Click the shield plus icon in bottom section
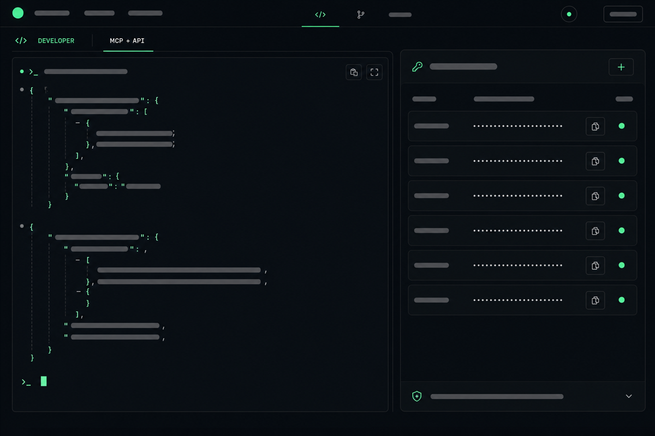This screenshot has width=655, height=436. pos(417,396)
